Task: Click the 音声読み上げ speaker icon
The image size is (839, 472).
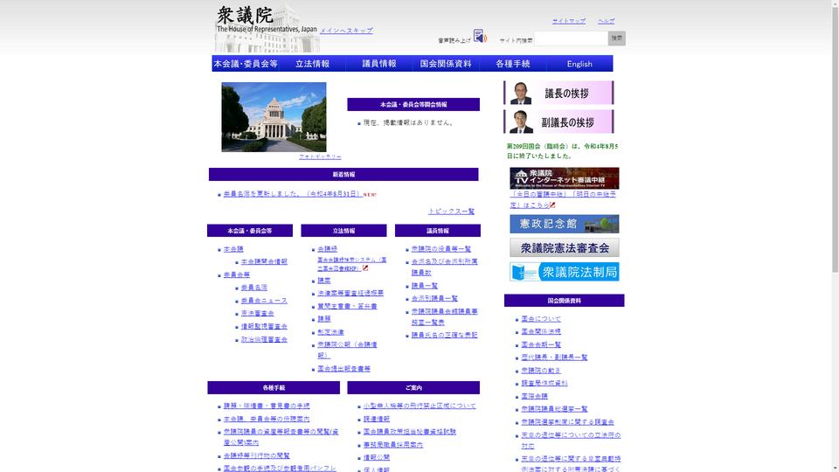Action: coord(480,36)
